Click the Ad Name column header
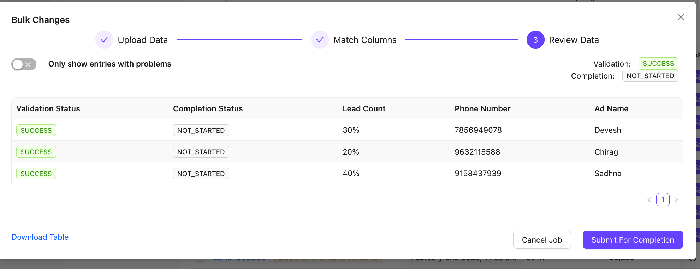The width and height of the screenshot is (700, 269). (x=611, y=108)
